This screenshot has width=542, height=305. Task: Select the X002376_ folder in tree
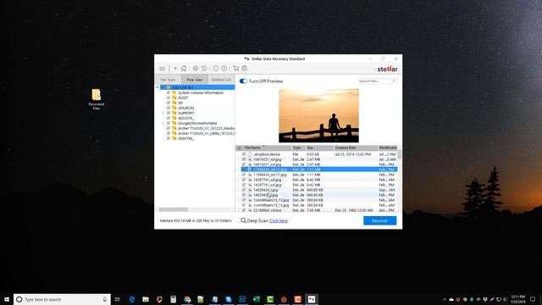pos(185,118)
